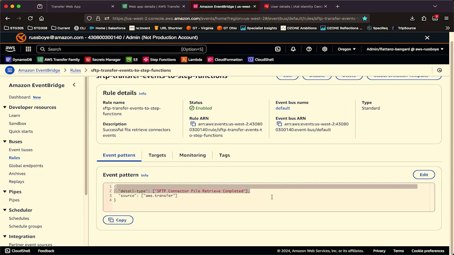Screen dimensions: 454x255
Task: Open the info panel icon at right of breadcrumb
Action: (439, 70)
